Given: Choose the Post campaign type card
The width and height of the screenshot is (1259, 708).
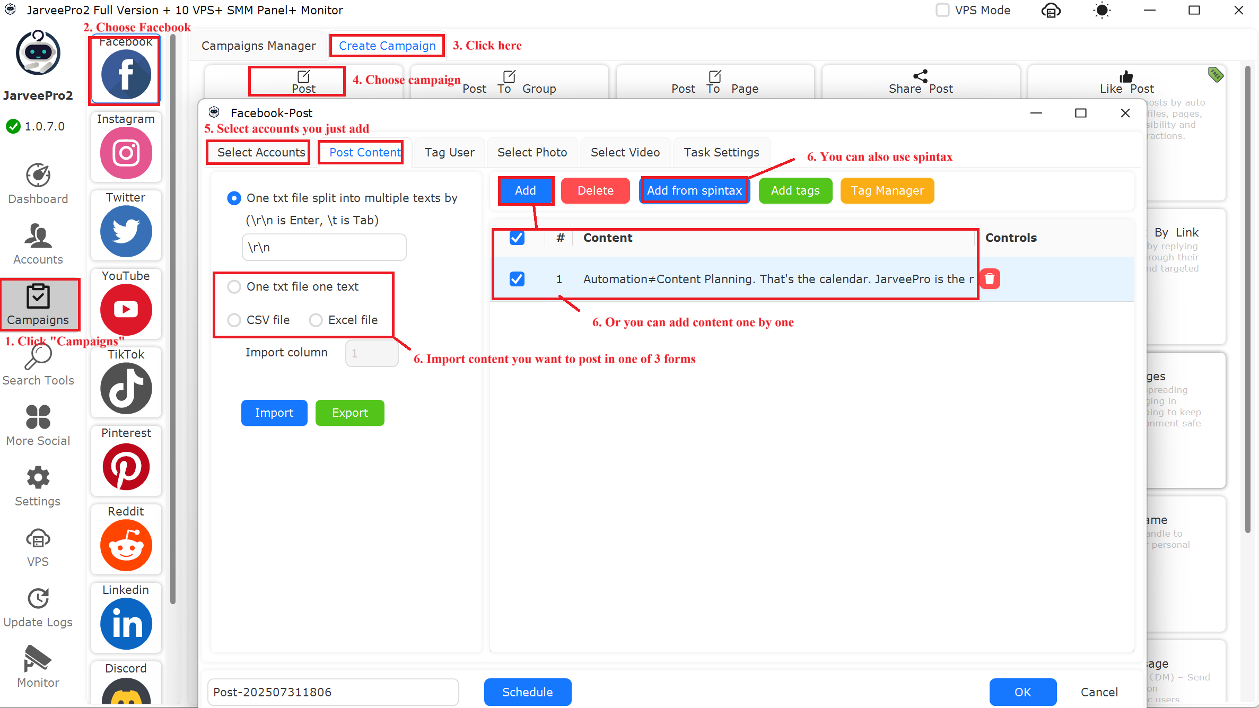Looking at the screenshot, I should click(304, 82).
